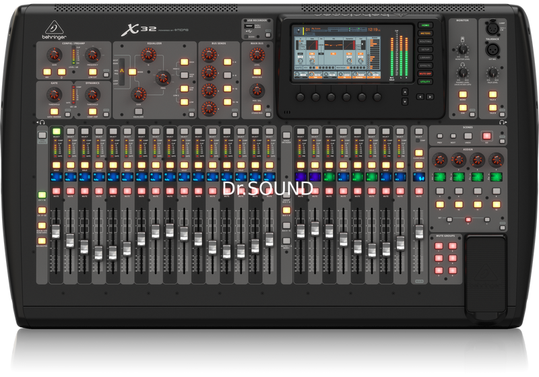539x377 pixels.
Task: Toggle the Low Cut button
Action: pos(92,72)
